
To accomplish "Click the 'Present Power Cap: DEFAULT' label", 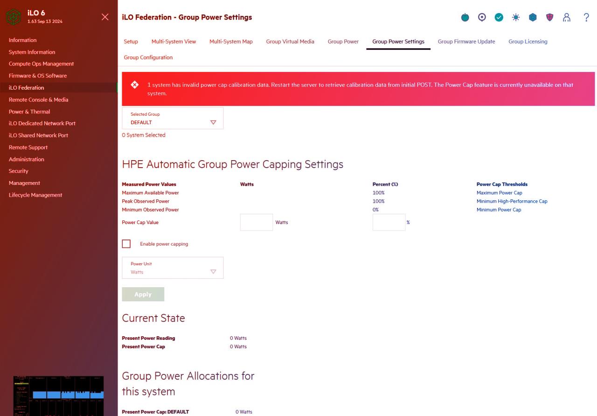I will (155, 412).
